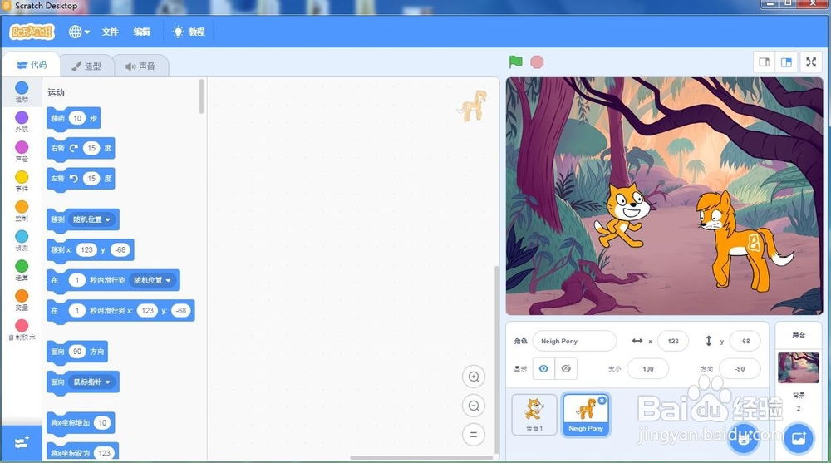Open 随机位置 dropdown in 秒内滑行到 block
The width and height of the screenshot is (831, 463).
153,280
